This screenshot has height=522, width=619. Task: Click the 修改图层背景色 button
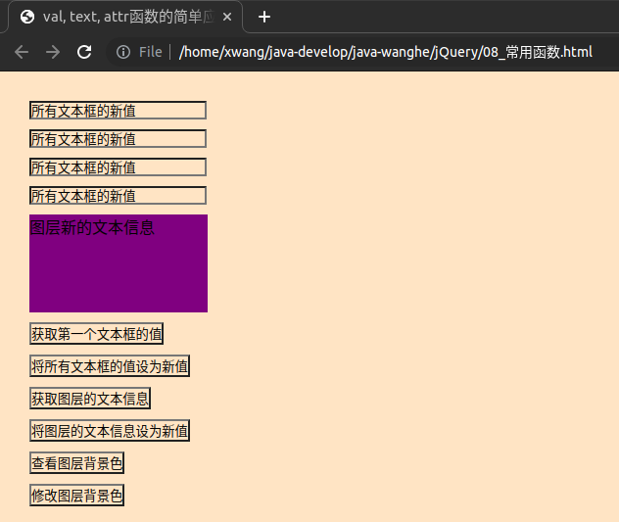pos(76,496)
